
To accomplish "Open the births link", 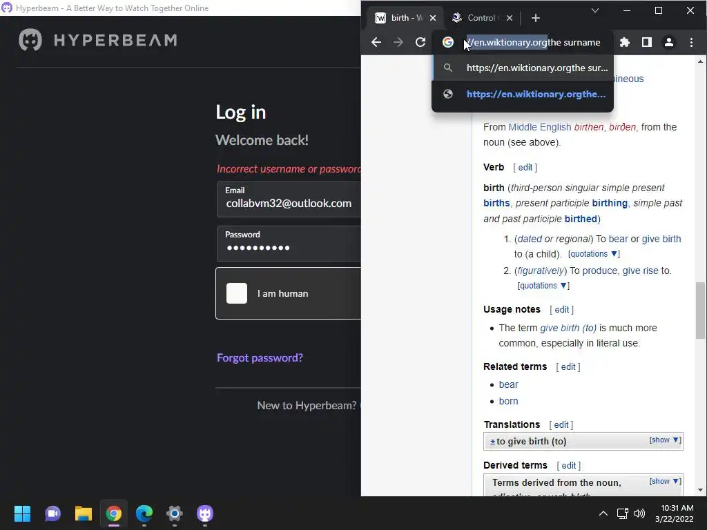I will click(x=496, y=204).
